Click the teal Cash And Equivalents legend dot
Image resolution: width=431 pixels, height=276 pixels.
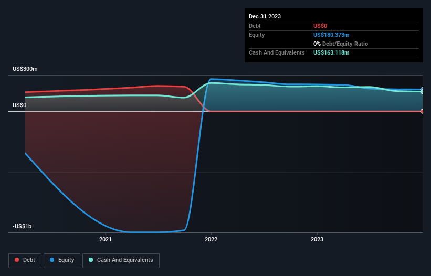coord(91,260)
